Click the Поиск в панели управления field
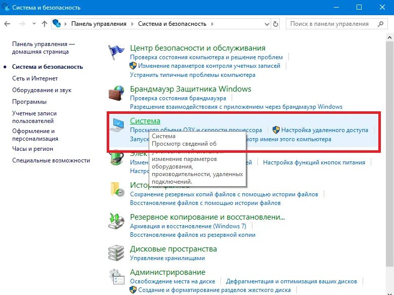This screenshot has width=394, height=295. coord(337,24)
